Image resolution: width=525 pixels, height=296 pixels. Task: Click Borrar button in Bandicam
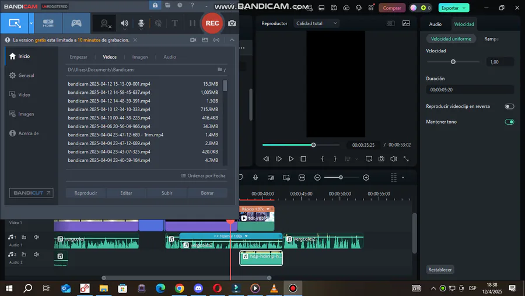click(207, 193)
